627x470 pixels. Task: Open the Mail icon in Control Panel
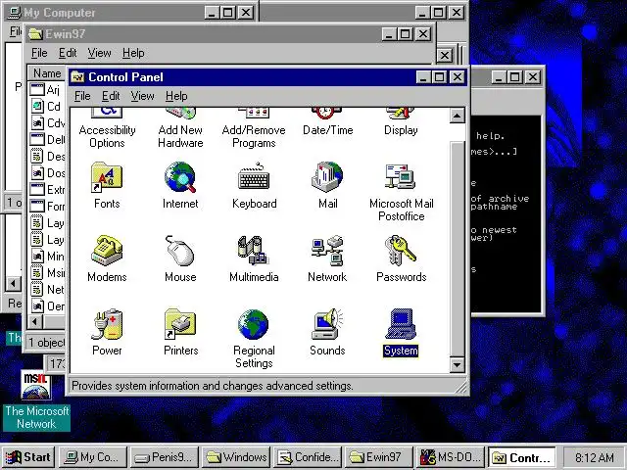pos(327,178)
